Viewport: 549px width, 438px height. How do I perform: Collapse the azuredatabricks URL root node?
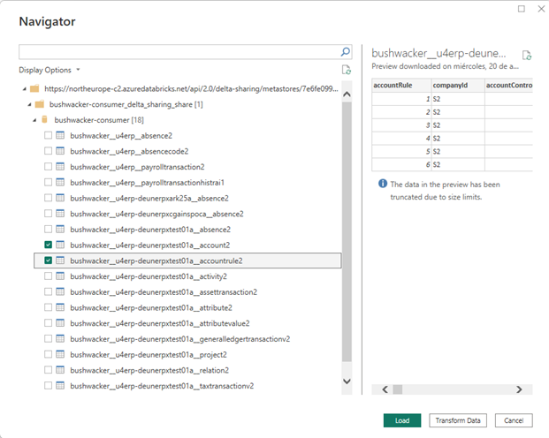click(24, 89)
